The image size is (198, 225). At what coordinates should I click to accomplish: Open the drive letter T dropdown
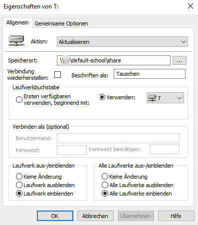click(165, 98)
